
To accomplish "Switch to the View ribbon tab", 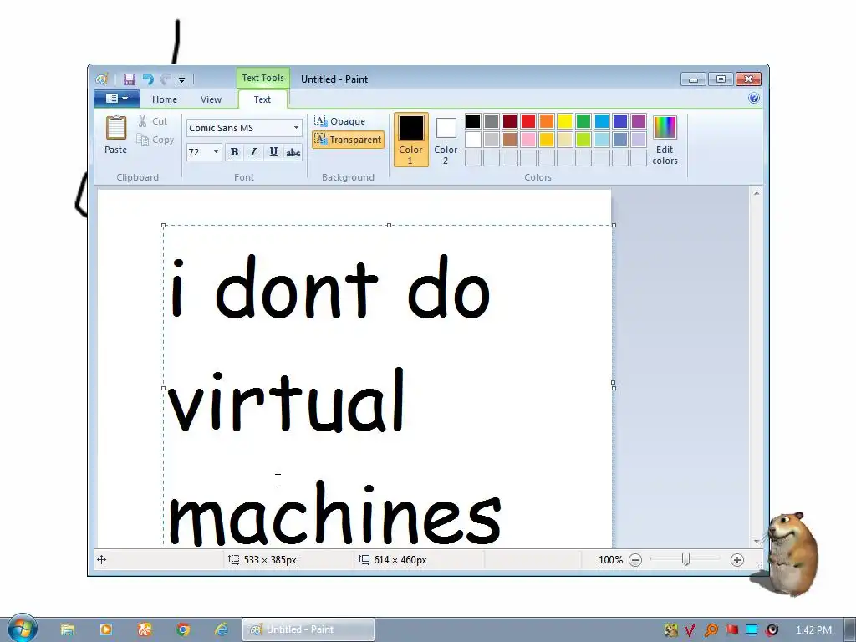I will 211,99.
